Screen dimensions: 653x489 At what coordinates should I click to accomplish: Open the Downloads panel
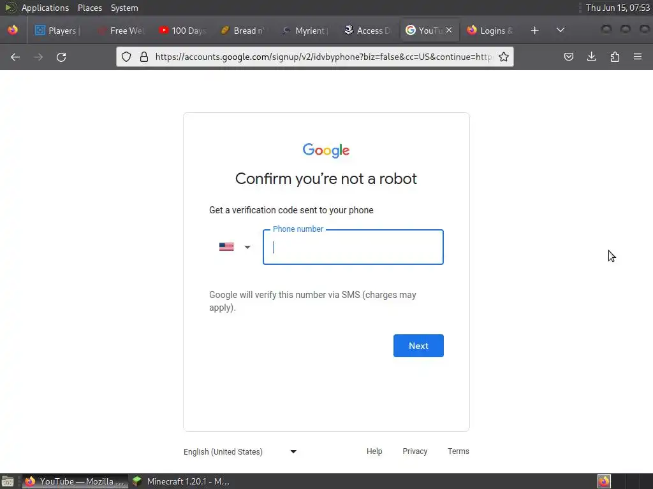(591, 57)
